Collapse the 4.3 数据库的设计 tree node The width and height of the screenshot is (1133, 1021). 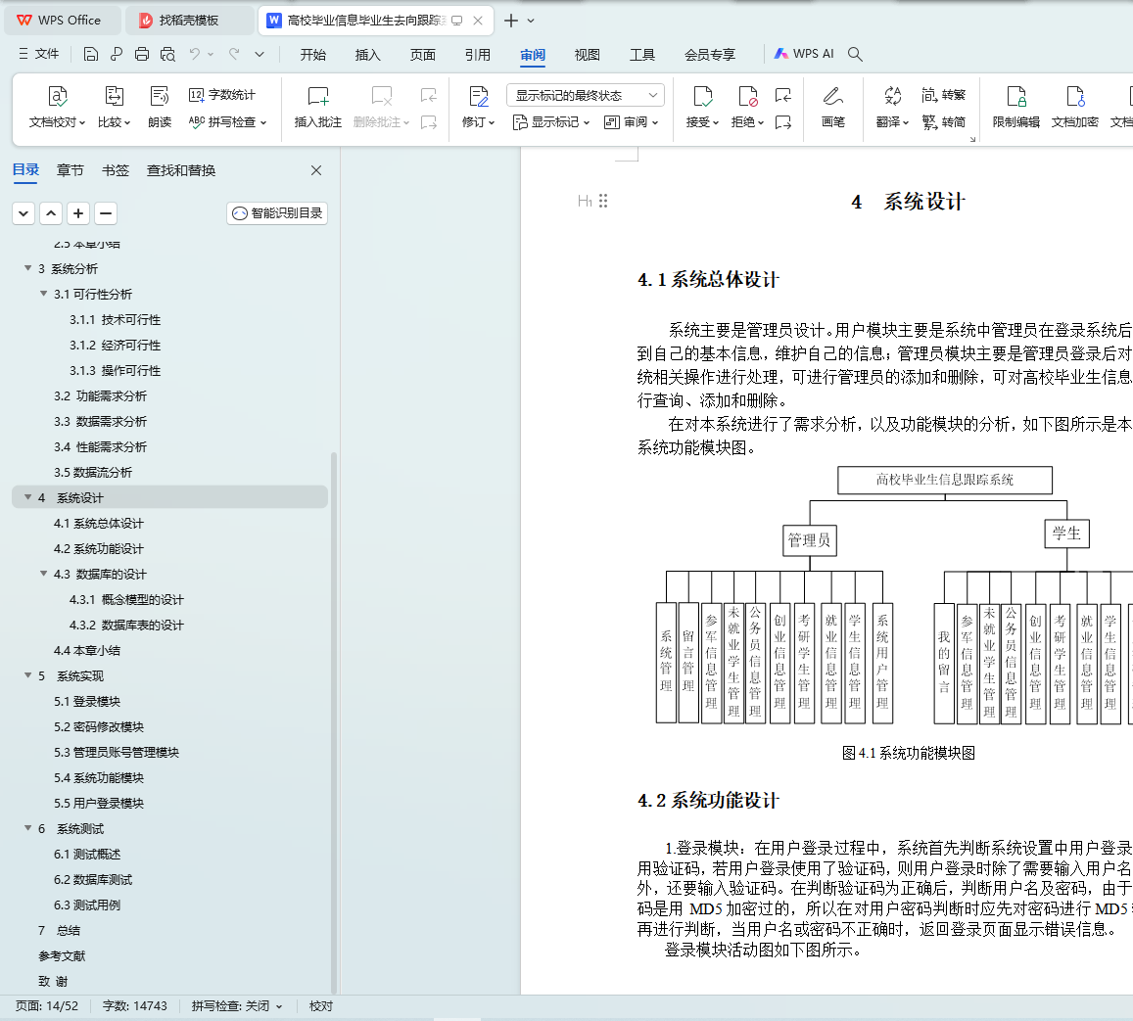43,574
